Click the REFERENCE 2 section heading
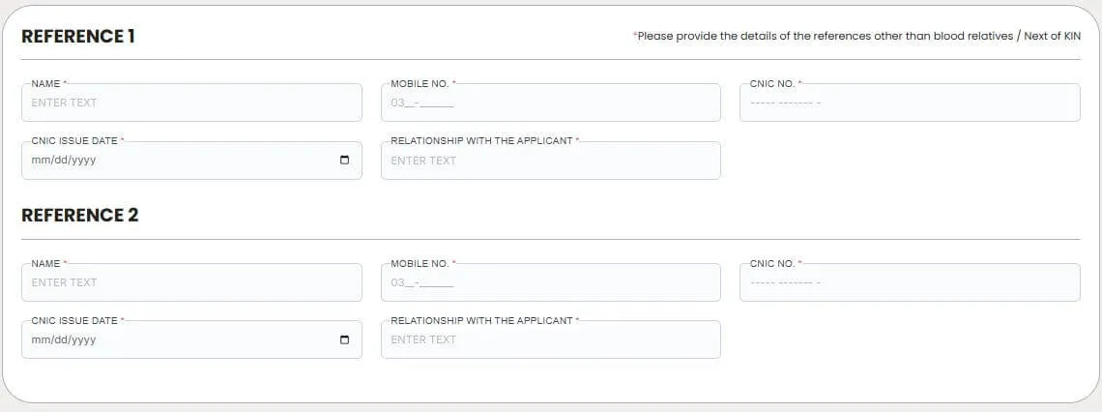 [x=80, y=216]
